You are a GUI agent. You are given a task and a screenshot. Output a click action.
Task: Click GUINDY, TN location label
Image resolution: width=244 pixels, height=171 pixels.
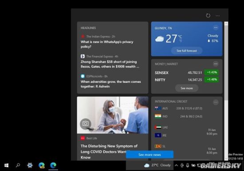(x=163, y=28)
